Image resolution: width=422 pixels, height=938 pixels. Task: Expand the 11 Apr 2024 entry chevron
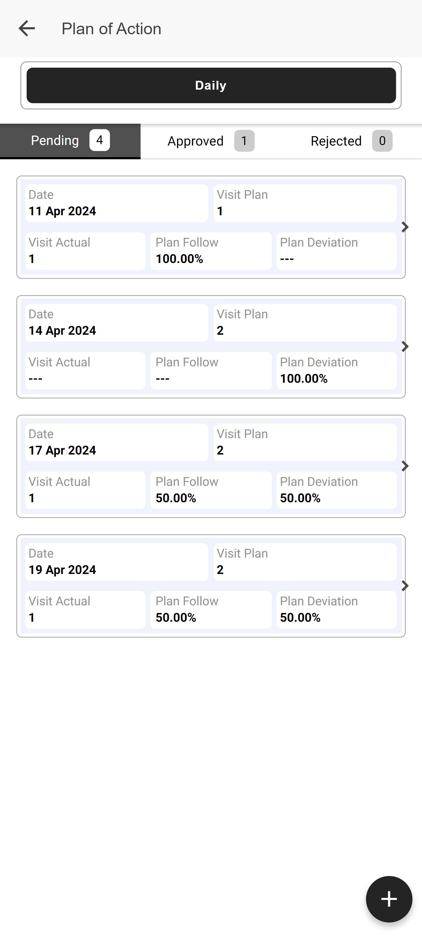404,227
